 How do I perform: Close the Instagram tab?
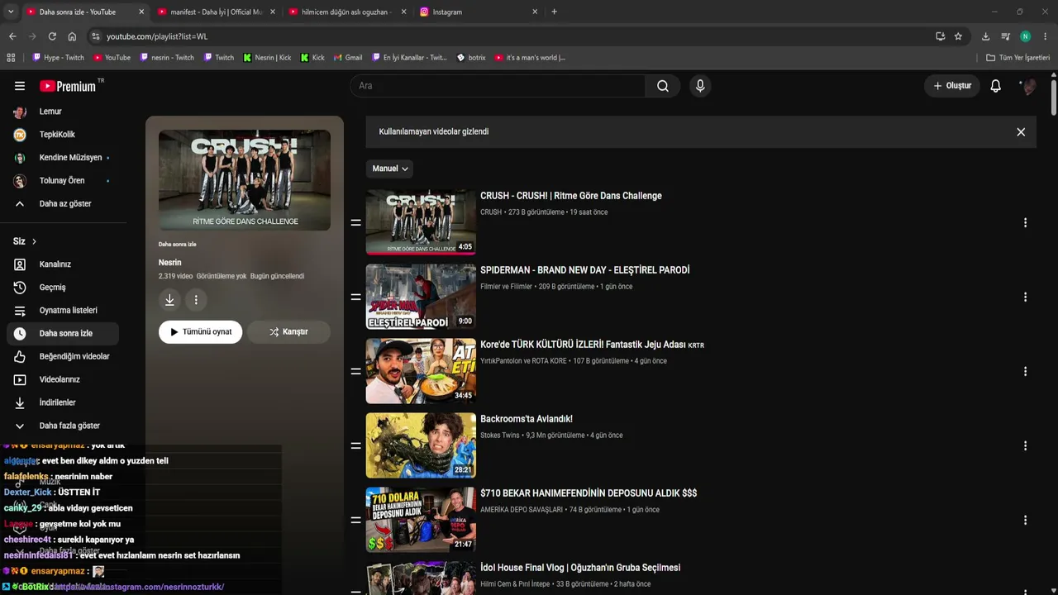click(x=535, y=12)
